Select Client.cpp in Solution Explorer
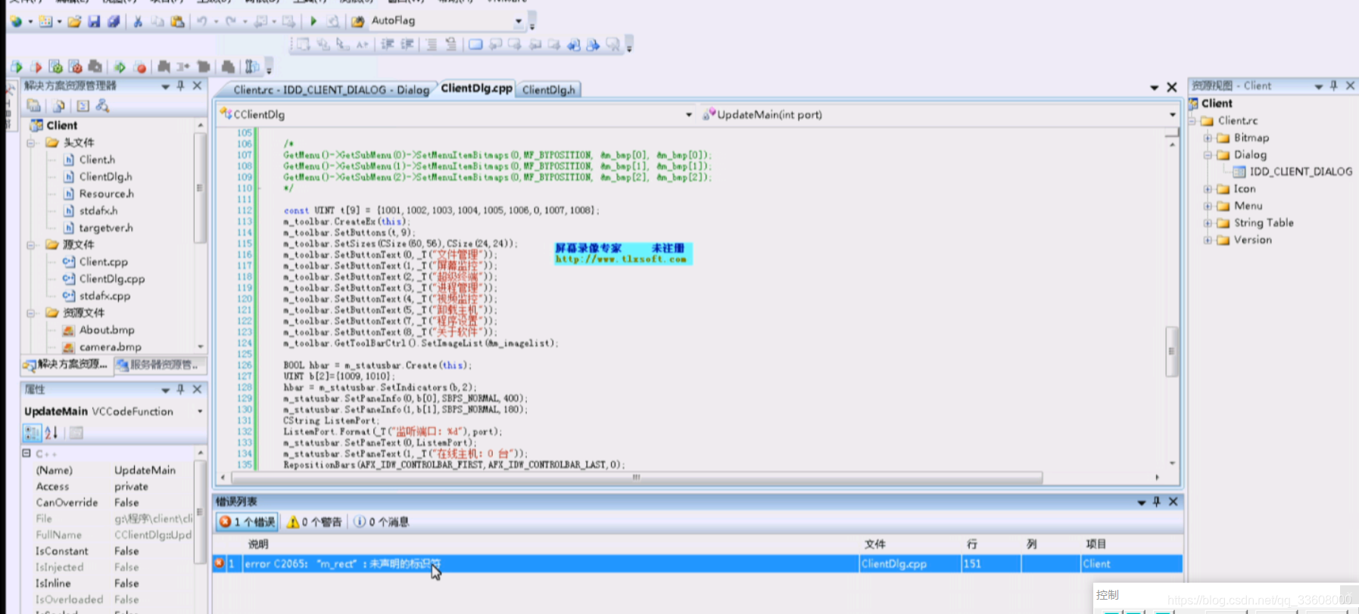This screenshot has height=614, width=1359. pos(103,262)
